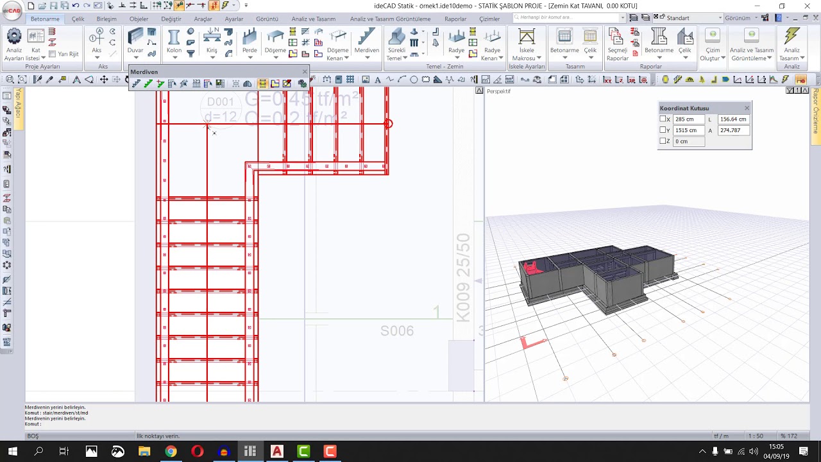The width and height of the screenshot is (821, 462).
Task: Check the Z coordinate lock box
Action: pyautogui.click(x=663, y=141)
